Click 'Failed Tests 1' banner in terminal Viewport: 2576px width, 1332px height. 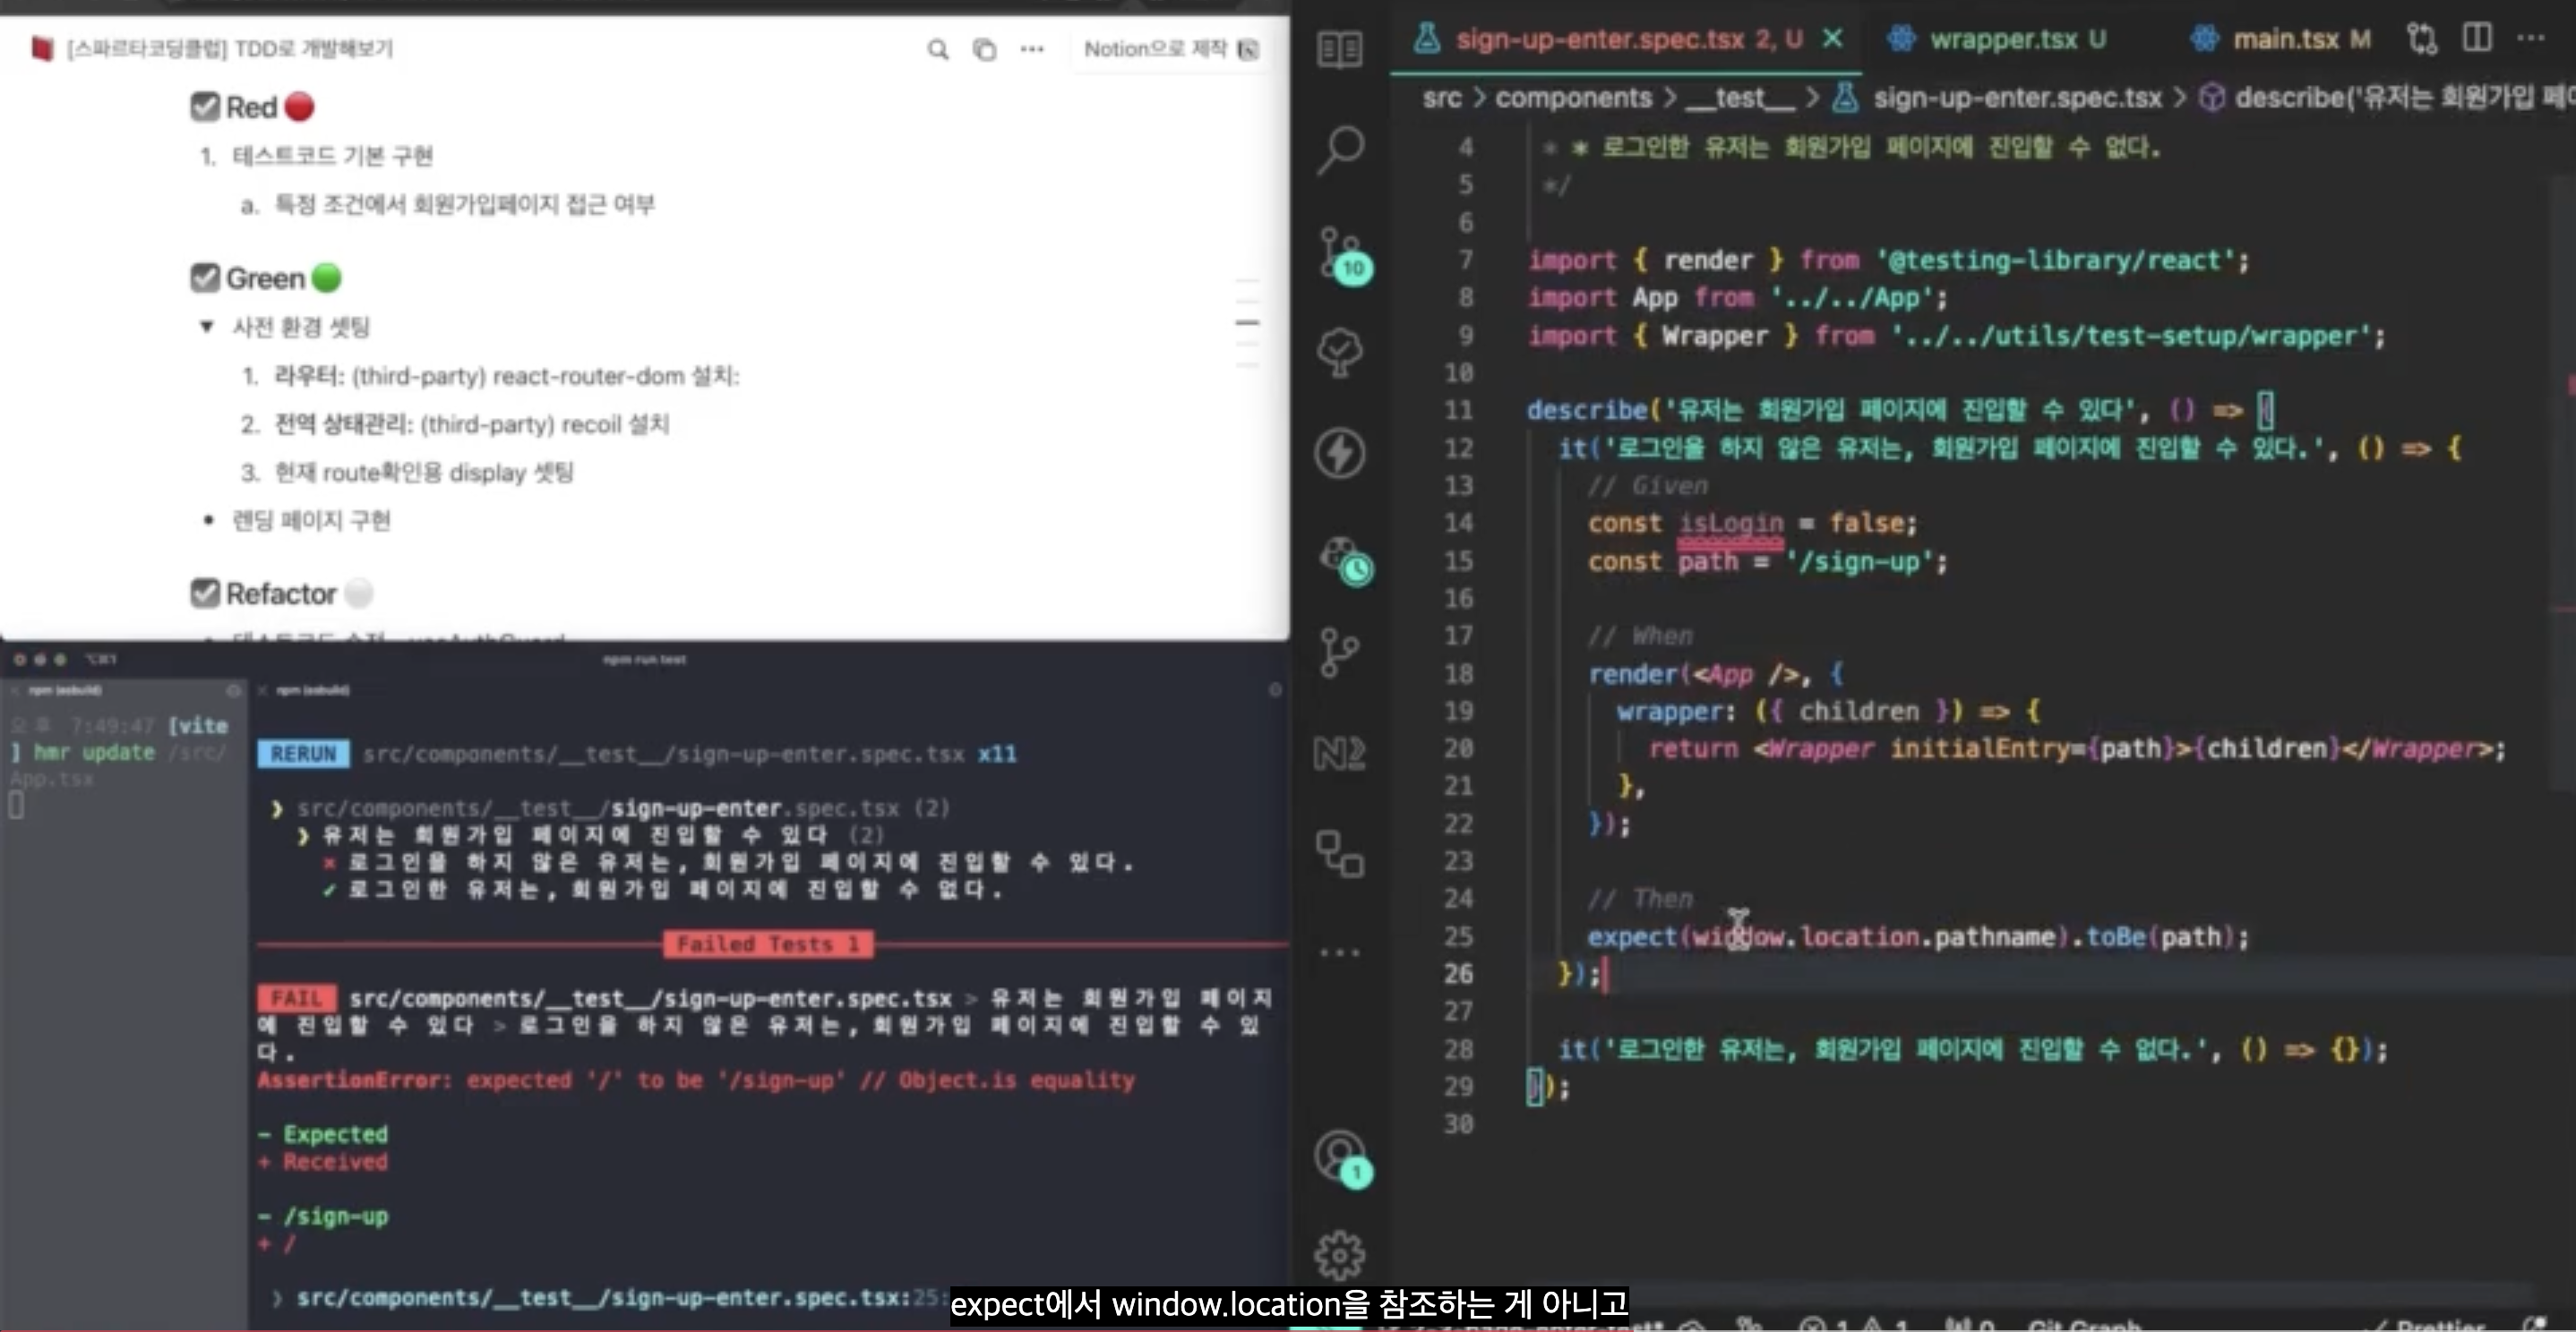pyautogui.click(x=768, y=944)
